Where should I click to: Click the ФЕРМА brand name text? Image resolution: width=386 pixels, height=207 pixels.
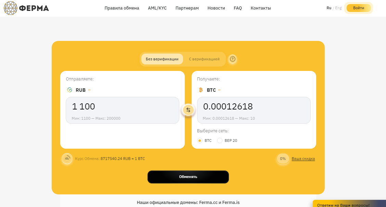click(x=34, y=8)
